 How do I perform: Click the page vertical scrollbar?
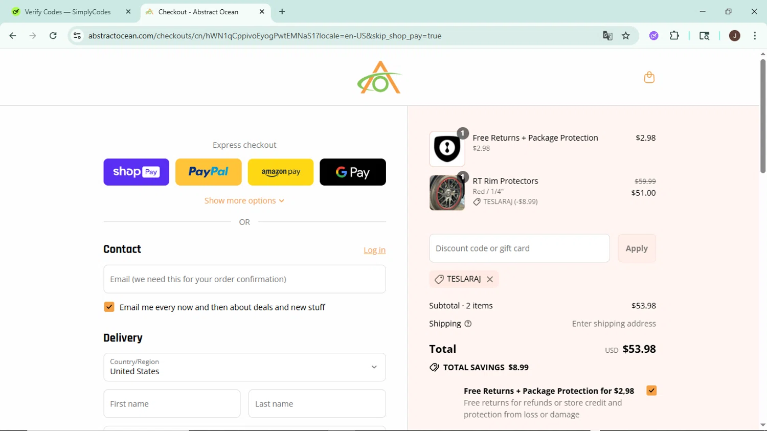[x=763, y=117]
